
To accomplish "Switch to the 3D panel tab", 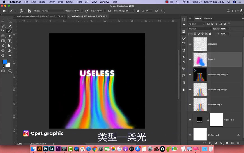I will [190, 18].
